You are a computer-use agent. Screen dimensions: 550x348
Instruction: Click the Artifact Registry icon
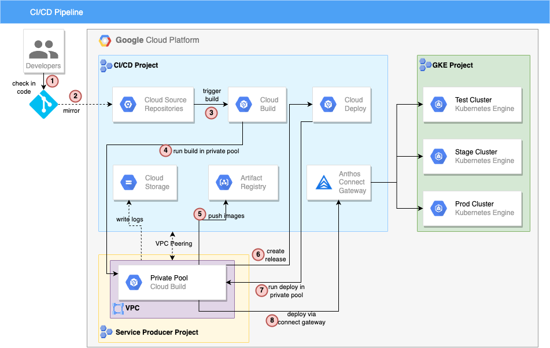(224, 183)
